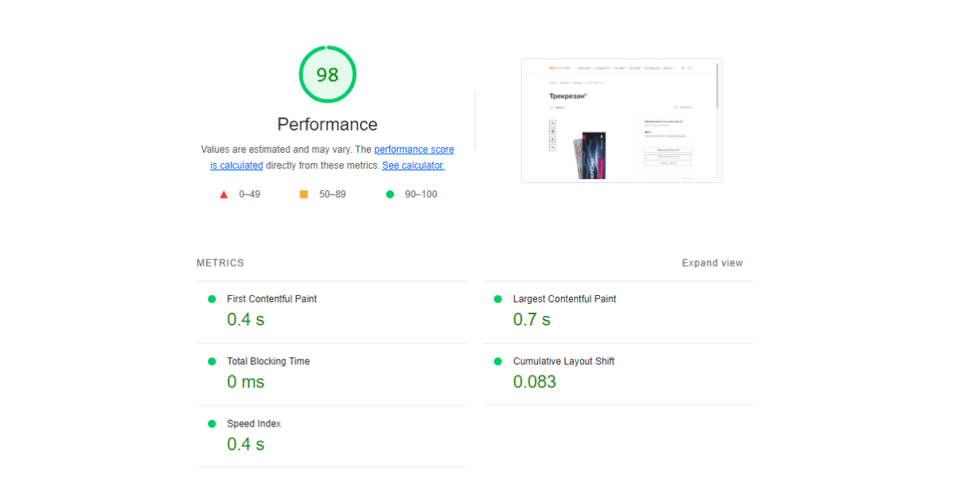Click the orange square 50–89 legend icon

click(x=303, y=194)
